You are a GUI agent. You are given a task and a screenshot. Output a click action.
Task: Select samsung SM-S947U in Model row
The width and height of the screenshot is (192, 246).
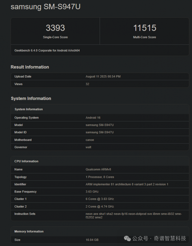click(100, 125)
